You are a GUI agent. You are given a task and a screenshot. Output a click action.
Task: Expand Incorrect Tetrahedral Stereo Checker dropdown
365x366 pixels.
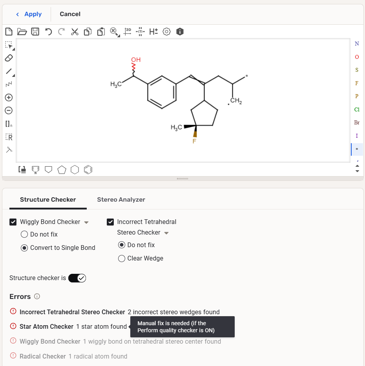[166, 233]
